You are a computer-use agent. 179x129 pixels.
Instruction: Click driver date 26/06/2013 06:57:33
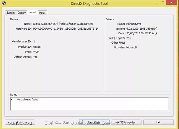pyautogui.click(x=142, y=33)
